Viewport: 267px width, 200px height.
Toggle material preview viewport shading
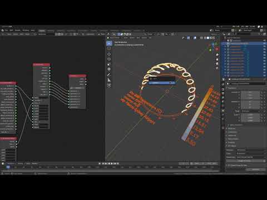[211, 38]
